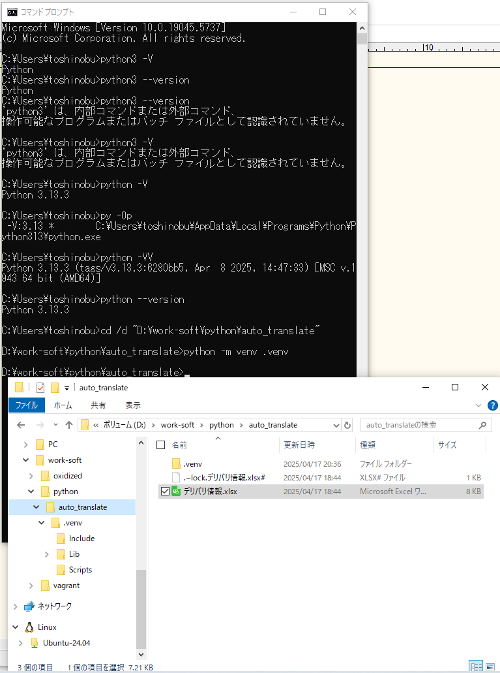Click the navigation pane scrollbar thumb
The height and width of the screenshot is (673, 500).
[x=141, y=608]
